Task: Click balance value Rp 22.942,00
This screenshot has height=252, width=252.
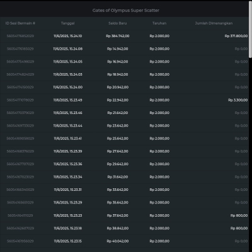Action: click(118, 100)
